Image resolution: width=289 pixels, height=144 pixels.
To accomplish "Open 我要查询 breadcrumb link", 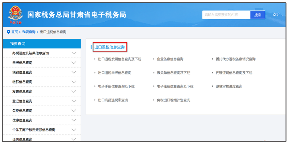I will click(x=29, y=32).
